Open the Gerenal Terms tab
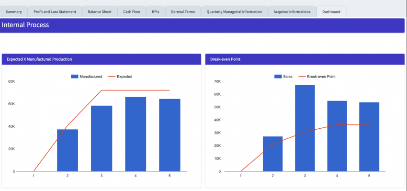The image size is (407, 191). tap(183, 11)
